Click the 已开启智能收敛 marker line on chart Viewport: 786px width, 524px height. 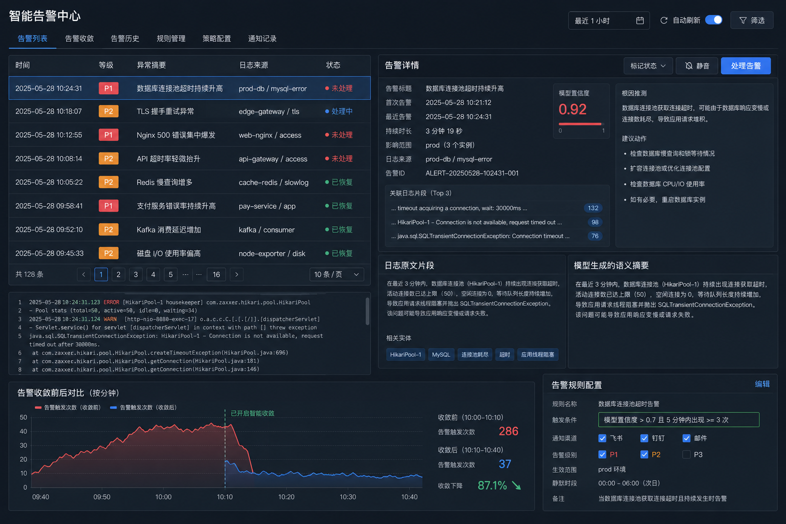click(225, 448)
